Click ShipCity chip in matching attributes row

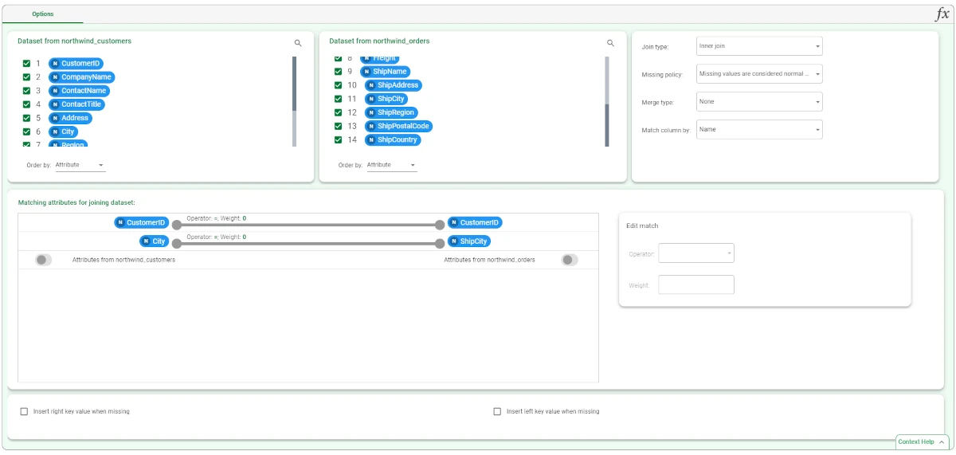click(469, 241)
